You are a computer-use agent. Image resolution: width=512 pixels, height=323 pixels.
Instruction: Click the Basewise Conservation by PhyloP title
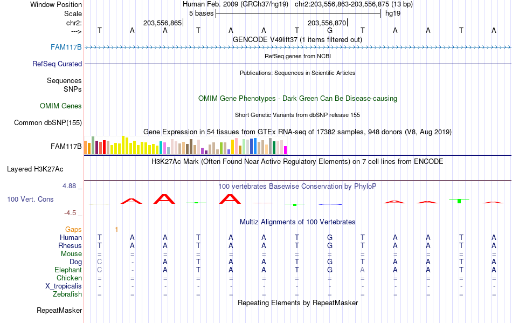click(x=297, y=186)
